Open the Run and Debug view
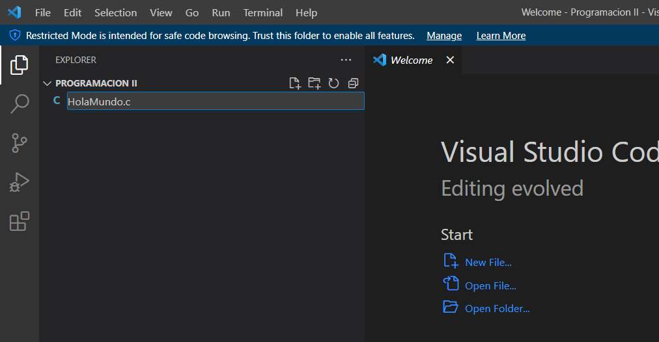Viewport: 659px width, 342px height. click(20, 182)
